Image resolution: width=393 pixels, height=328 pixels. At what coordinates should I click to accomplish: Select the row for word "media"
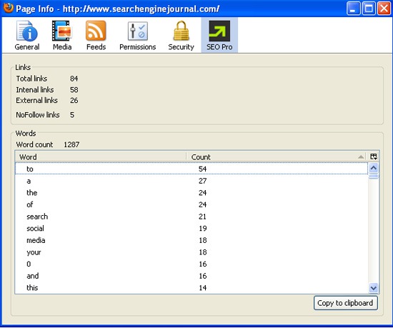[191, 240]
